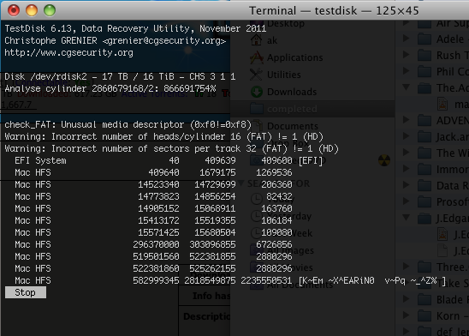Click the Mac HFS row starting at 14523340

point(153,185)
